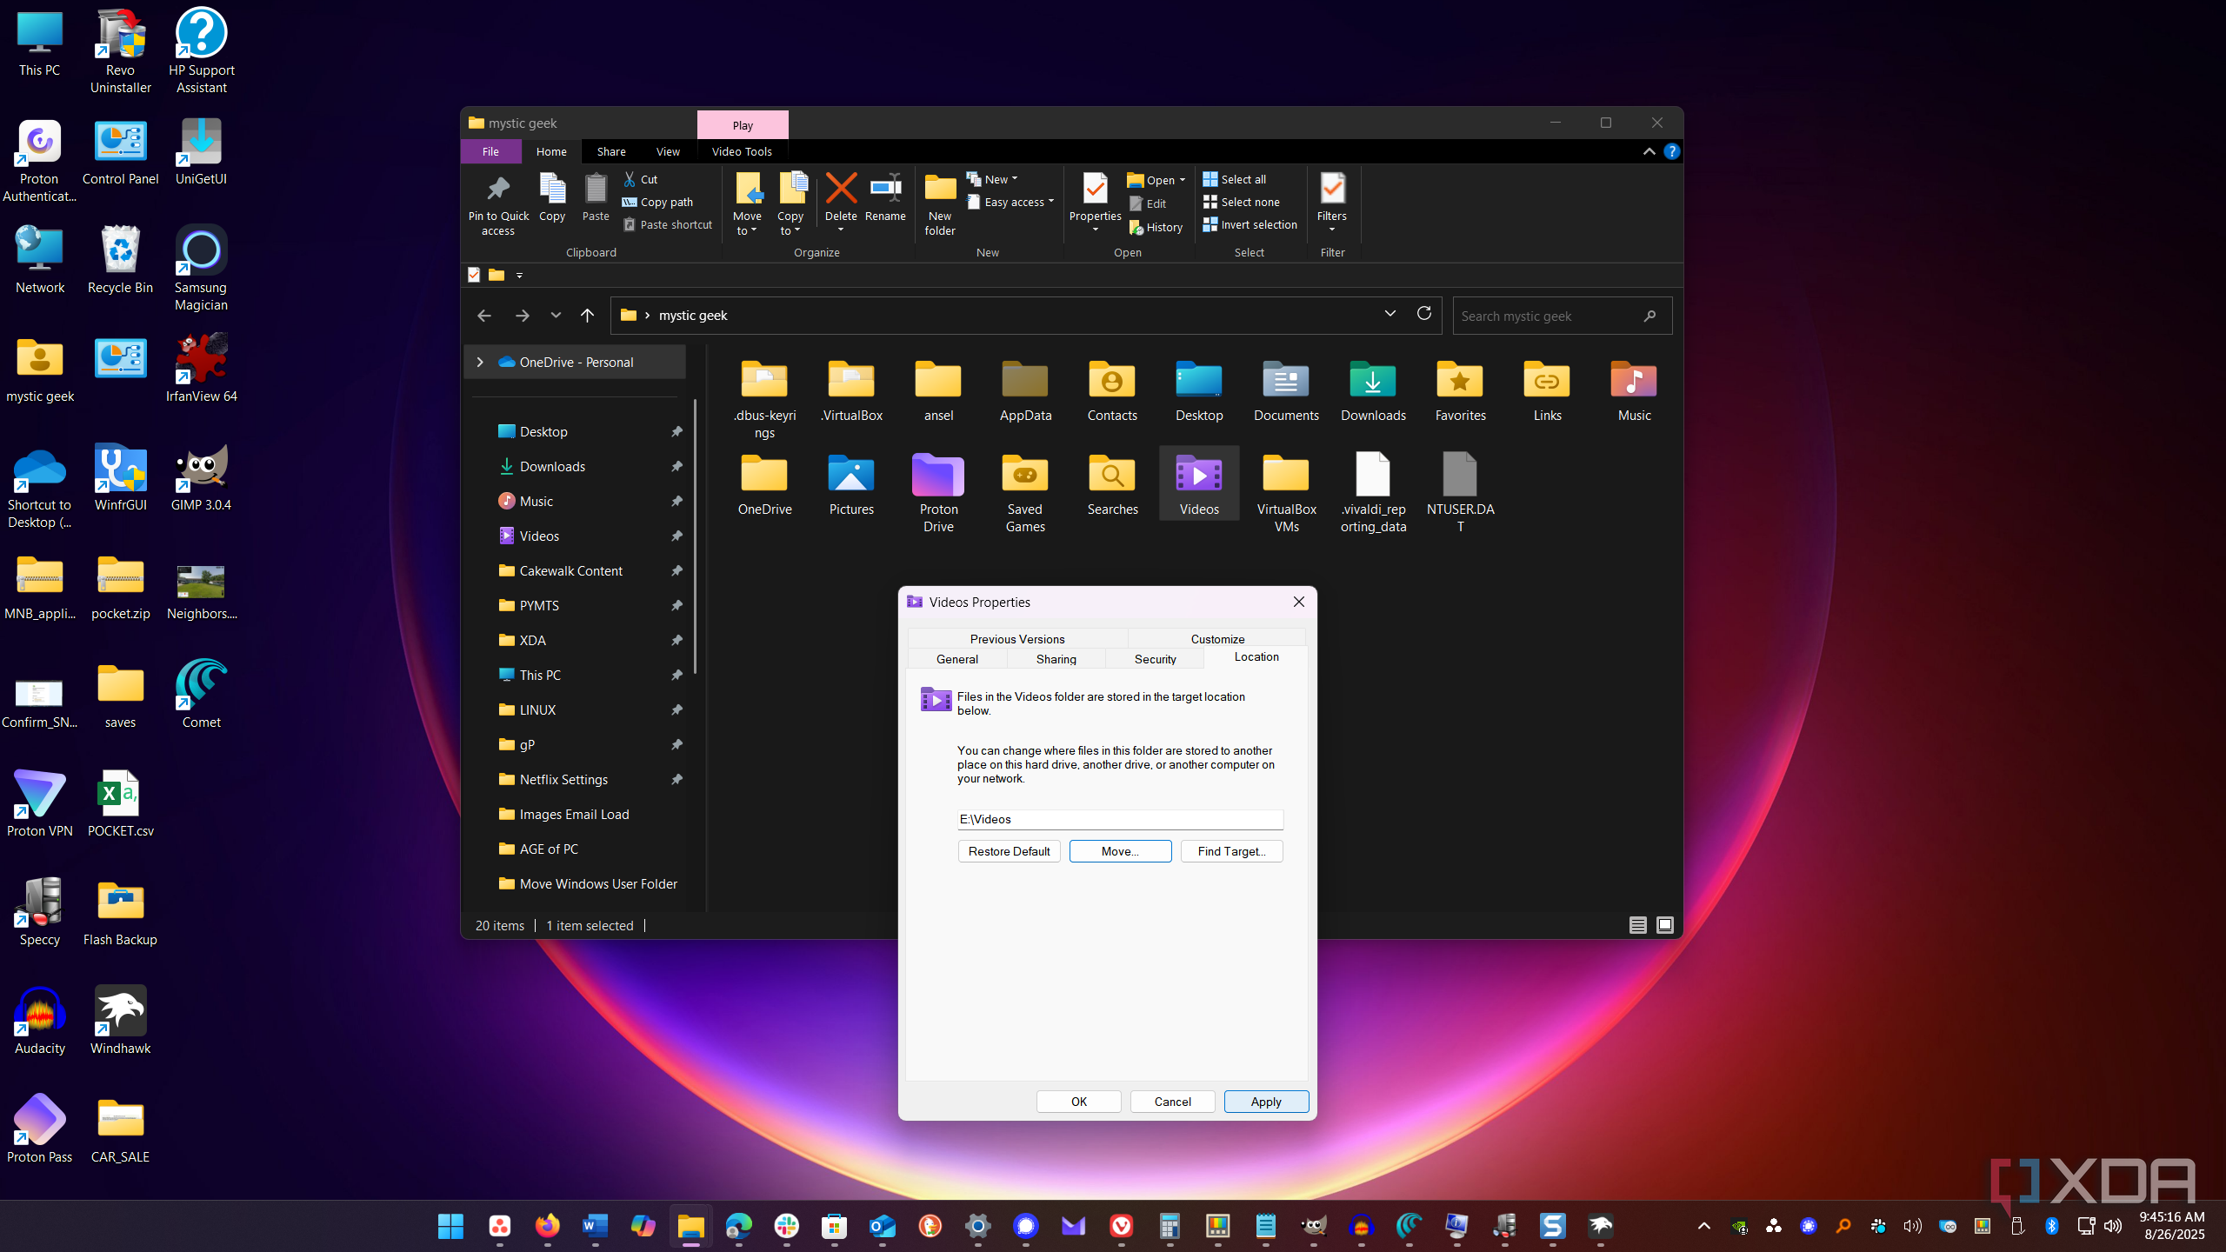Viewport: 2226px width, 1252px height.
Task: Switch to the Share ribbon tab
Action: click(x=611, y=151)
